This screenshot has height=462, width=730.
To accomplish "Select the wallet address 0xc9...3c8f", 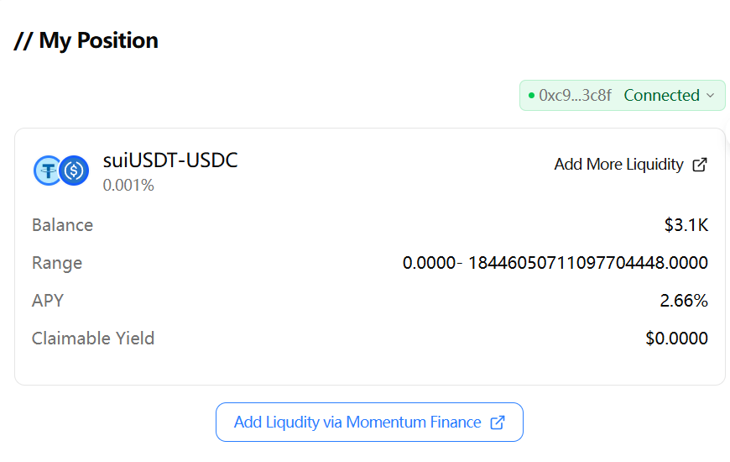I will (x=576, y=96).
